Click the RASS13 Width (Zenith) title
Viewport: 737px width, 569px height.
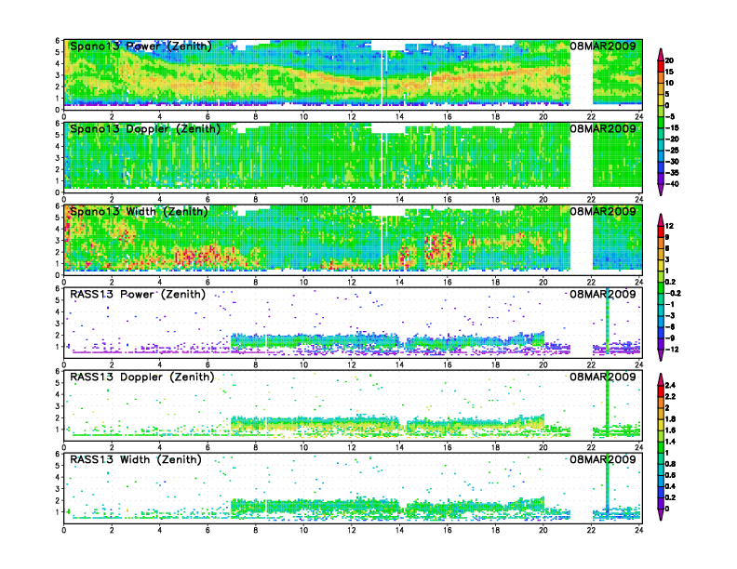point(135,459)
